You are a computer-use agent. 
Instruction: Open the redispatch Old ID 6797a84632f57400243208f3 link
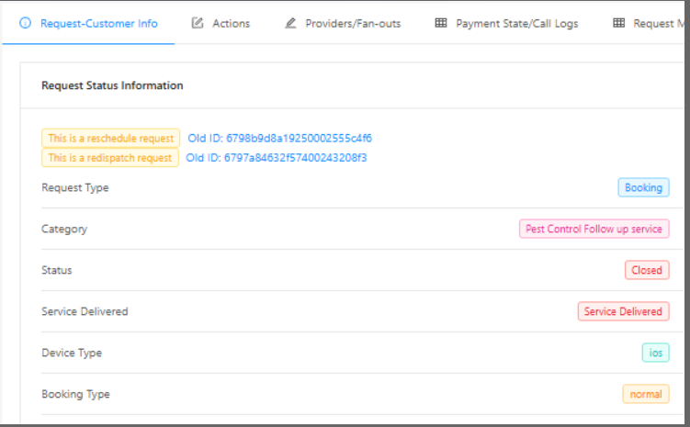pos(276,157)
